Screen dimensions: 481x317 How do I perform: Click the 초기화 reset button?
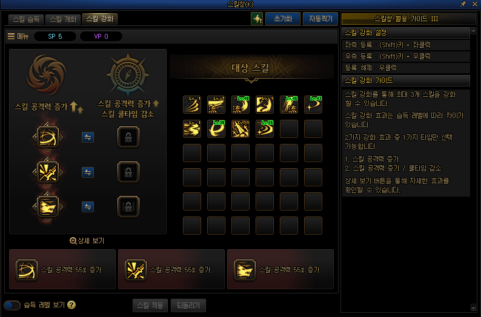click(283, 19)
